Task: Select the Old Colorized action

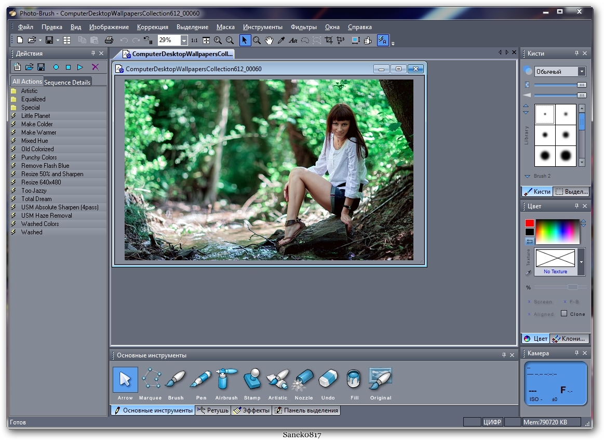Action: [37, 149]
